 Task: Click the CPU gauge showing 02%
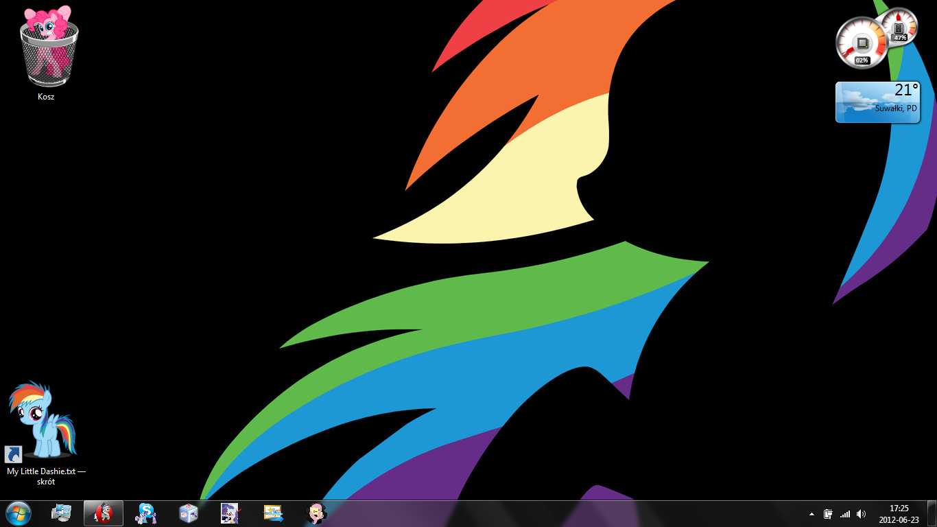[x=862, y=44]
